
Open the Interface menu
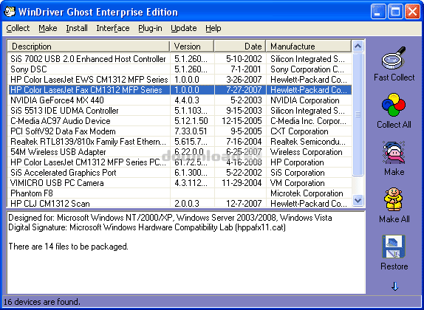113,28
